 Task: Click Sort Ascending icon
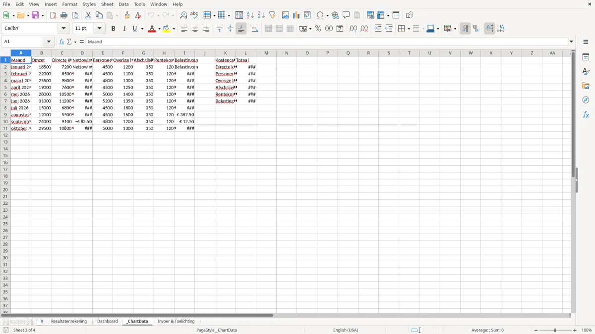pyautogui.click(x=250, y=15)
